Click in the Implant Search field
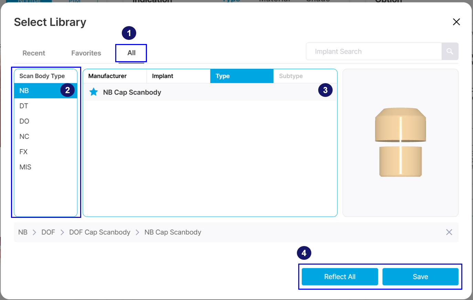Image resolution: width=473 pixels, height=300 pixels. click(374, 52)
